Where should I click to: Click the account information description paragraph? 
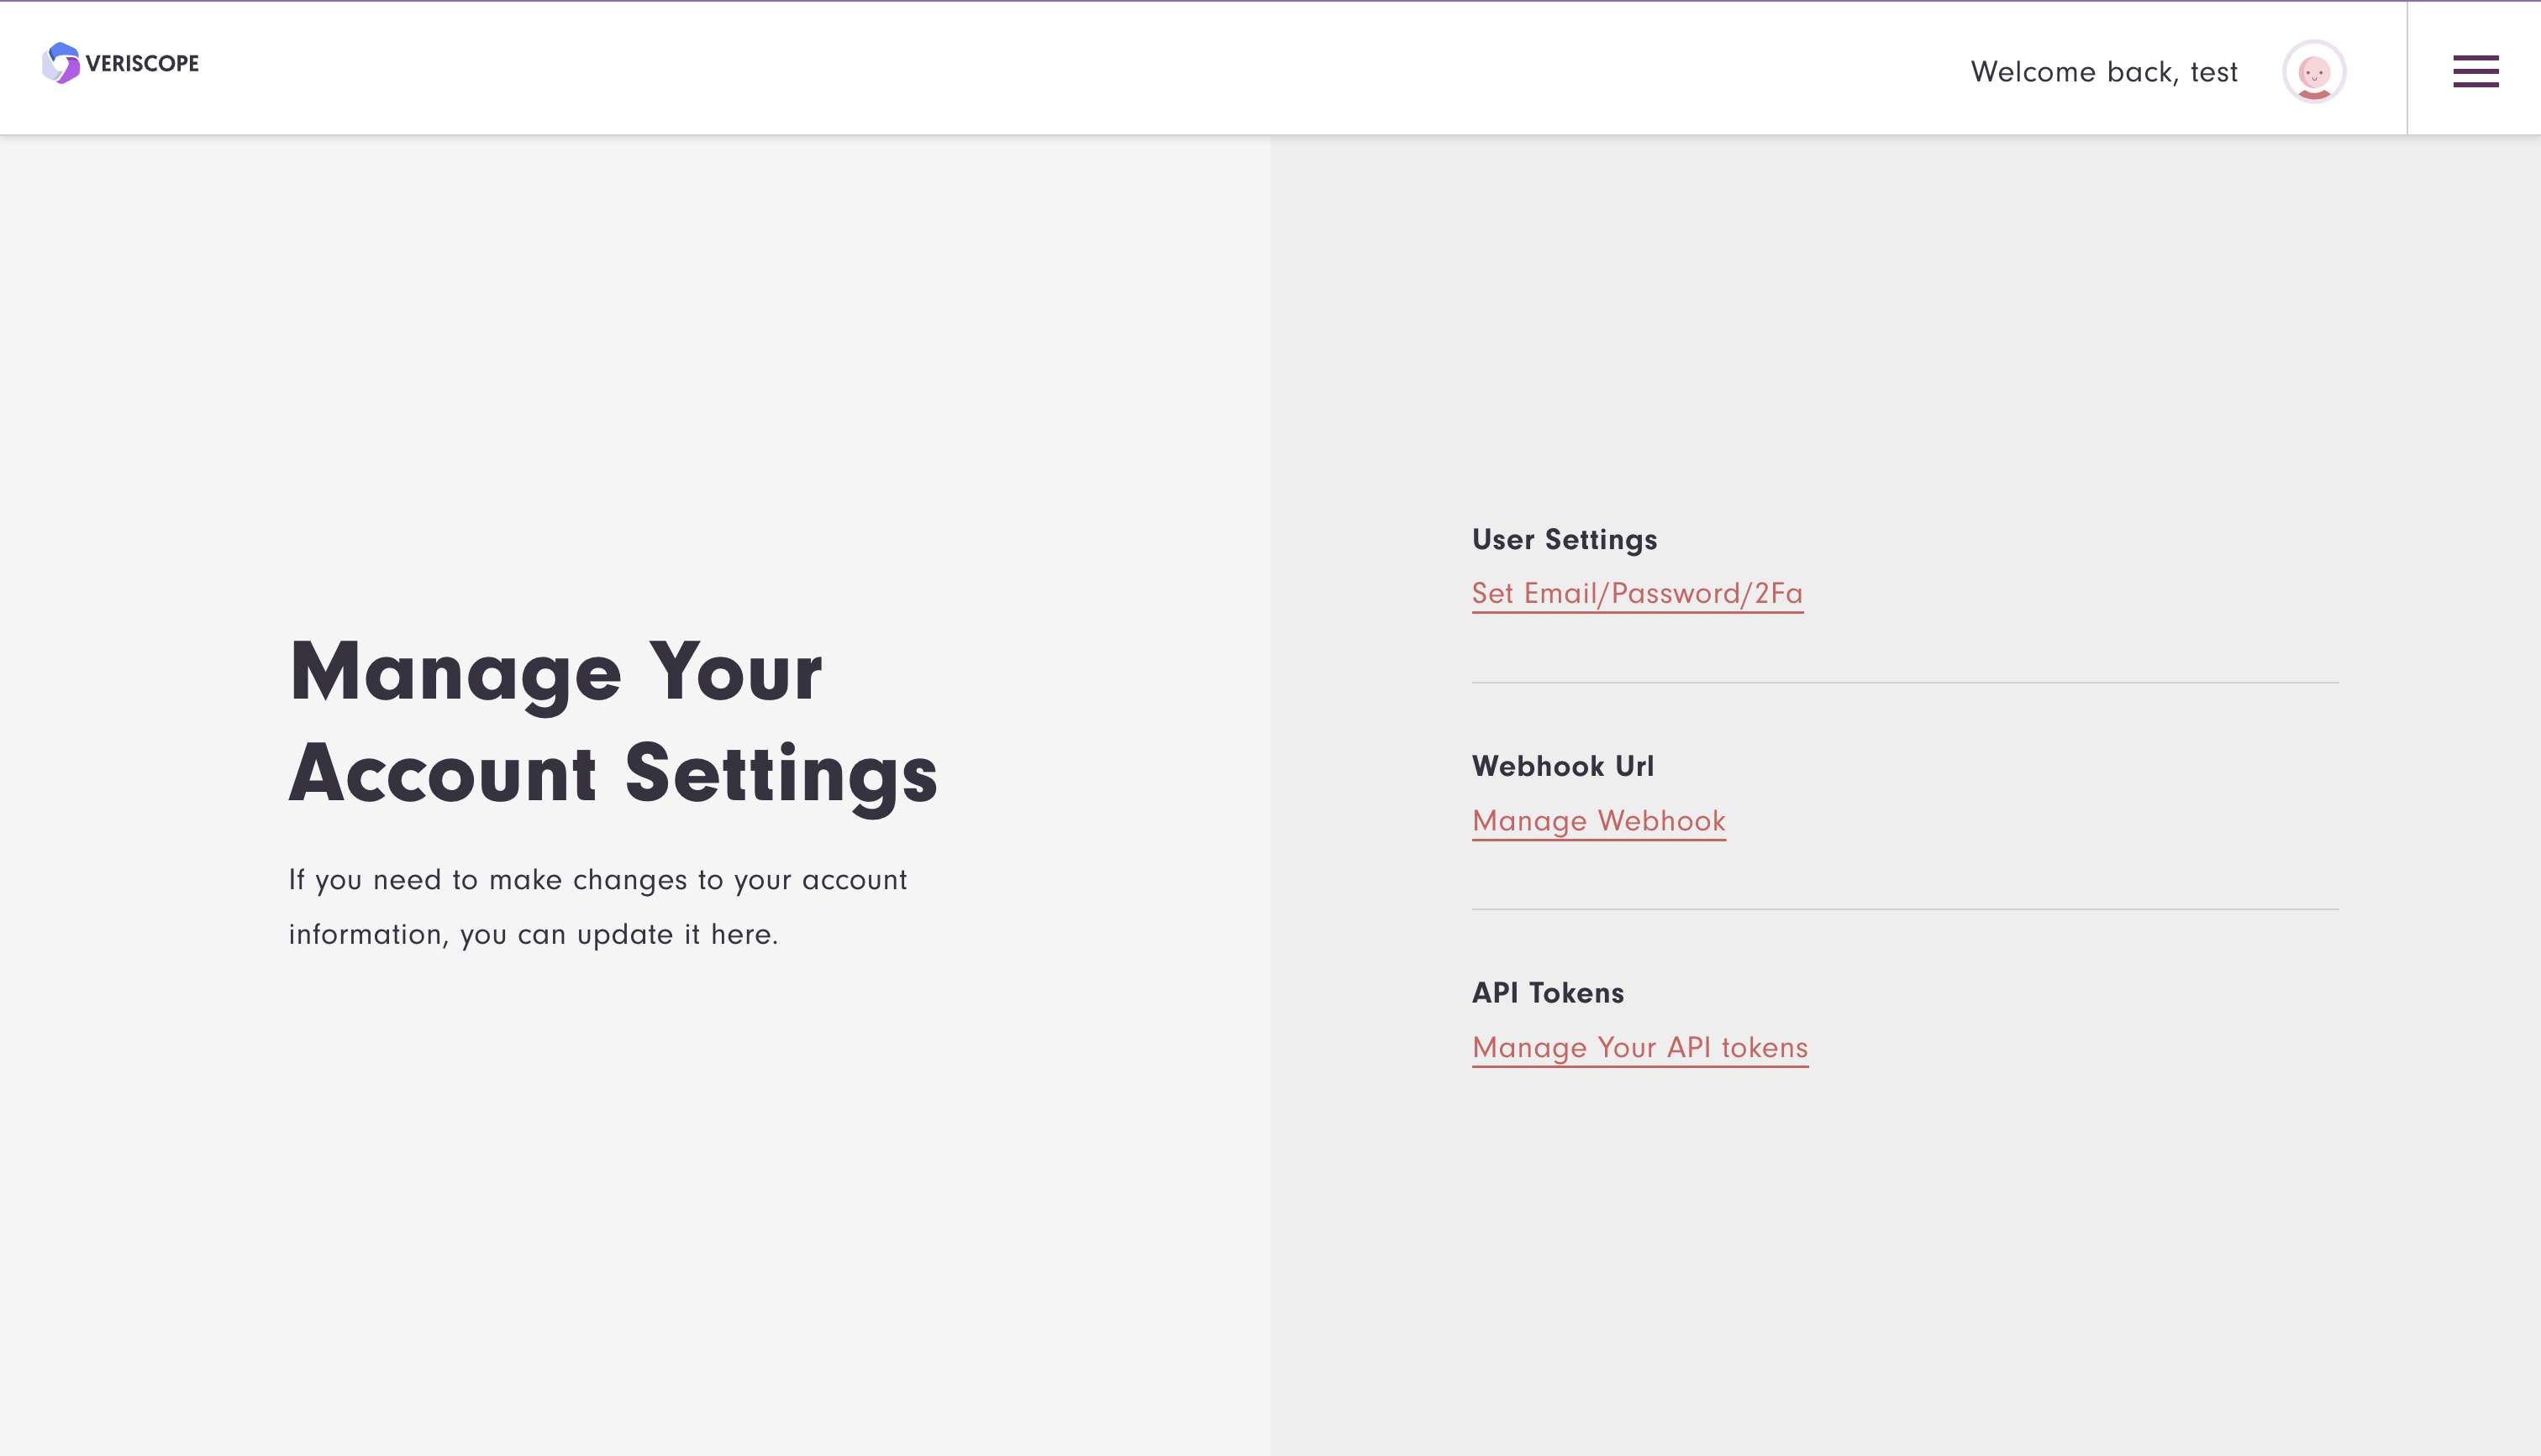597,907
